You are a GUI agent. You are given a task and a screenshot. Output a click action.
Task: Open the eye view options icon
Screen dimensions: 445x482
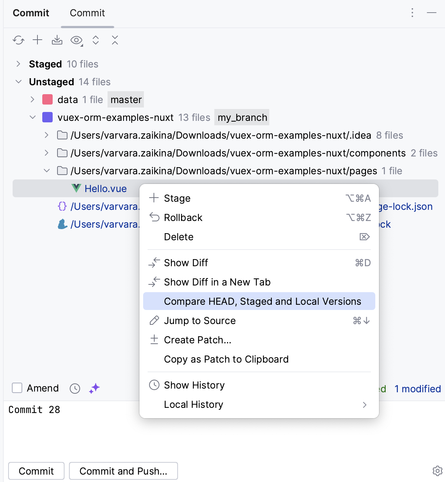pyautogui.click(x=75, y=40)
